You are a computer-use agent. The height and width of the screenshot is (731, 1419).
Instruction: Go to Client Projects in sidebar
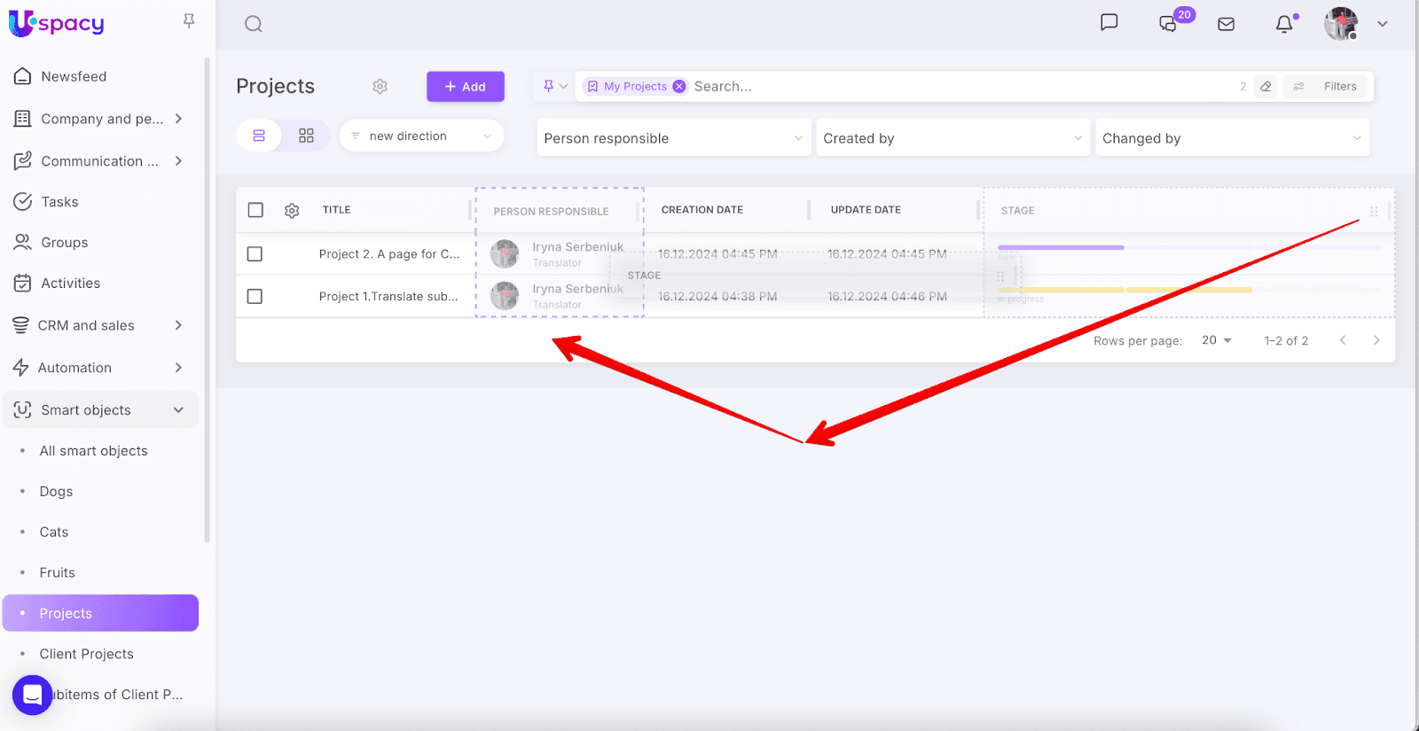tap(86, 654)
